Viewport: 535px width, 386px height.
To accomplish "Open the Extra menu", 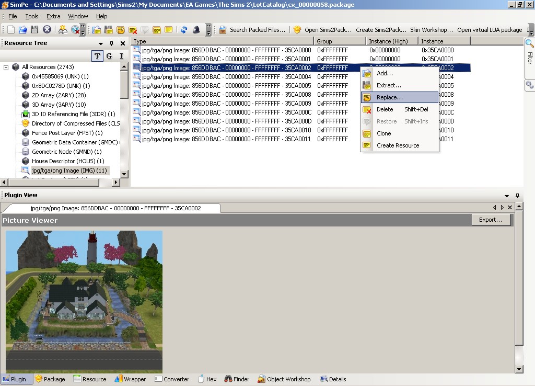I will click(53, 16).
